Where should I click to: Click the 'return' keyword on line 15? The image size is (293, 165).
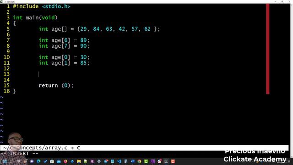[48, 86]
